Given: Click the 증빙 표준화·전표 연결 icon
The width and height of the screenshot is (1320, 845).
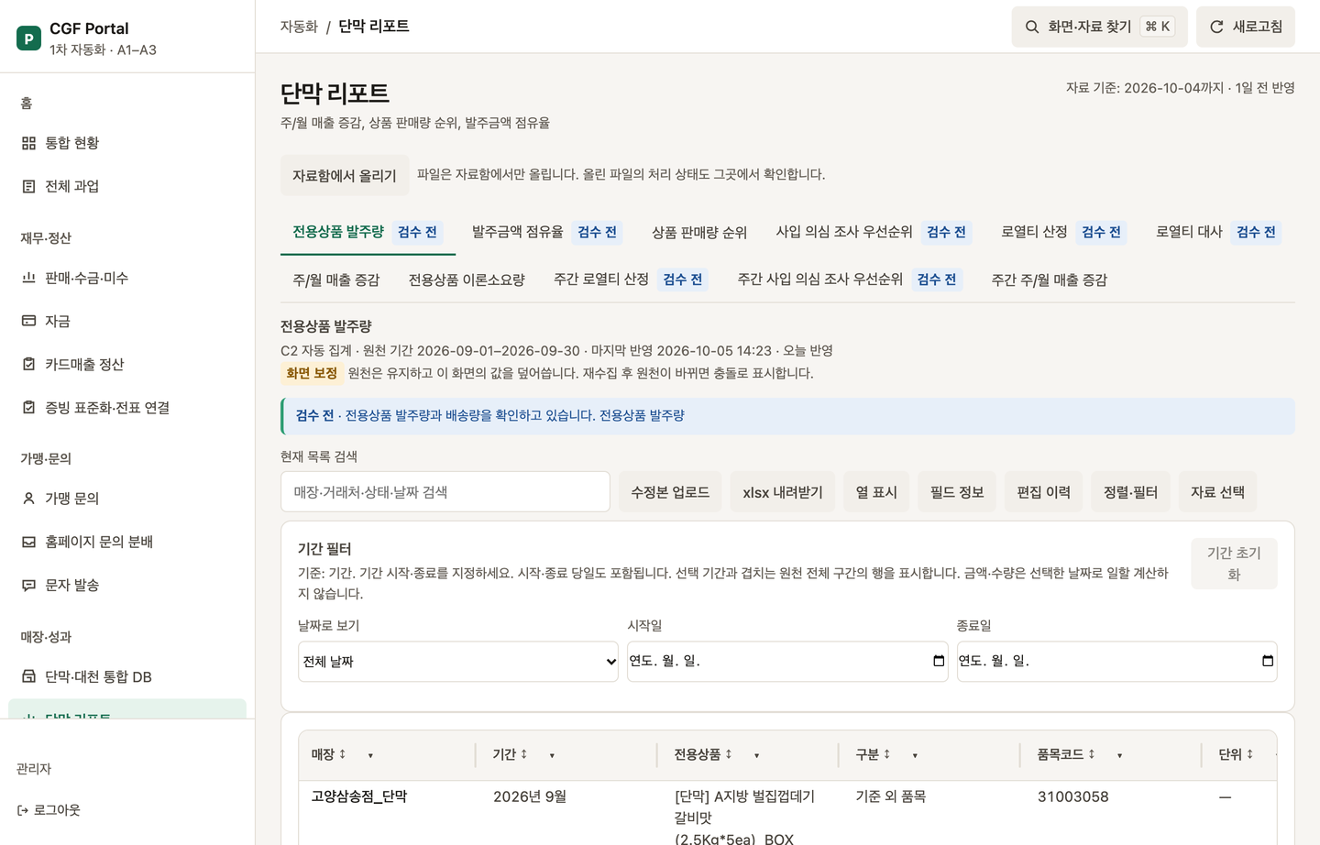Looking at the screenshot, I should pyautogui.click(x=28, y=407).
